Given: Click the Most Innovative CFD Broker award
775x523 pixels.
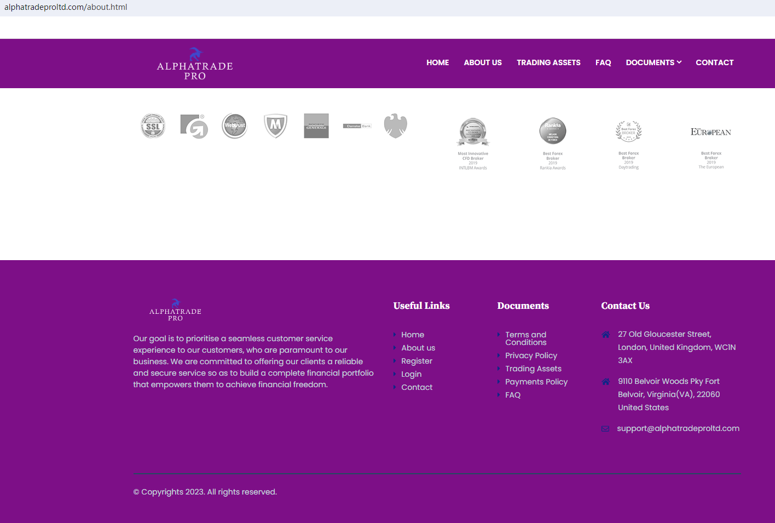Looking at the screenshot, I should point(473,133).
